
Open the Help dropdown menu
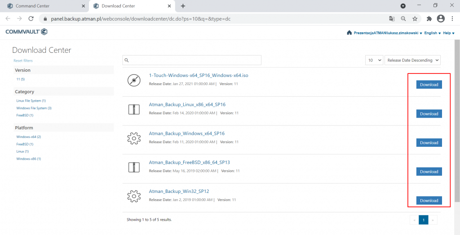coord(449,33)
